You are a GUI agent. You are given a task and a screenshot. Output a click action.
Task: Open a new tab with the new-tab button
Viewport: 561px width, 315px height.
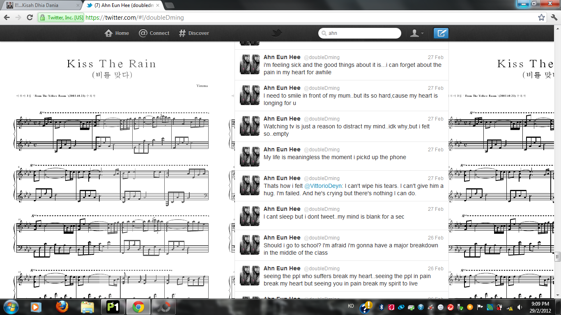[x=169, y=6]
